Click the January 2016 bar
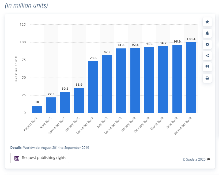Image resolution: width=219 pixels, height=175 pixels. [79, 100]
